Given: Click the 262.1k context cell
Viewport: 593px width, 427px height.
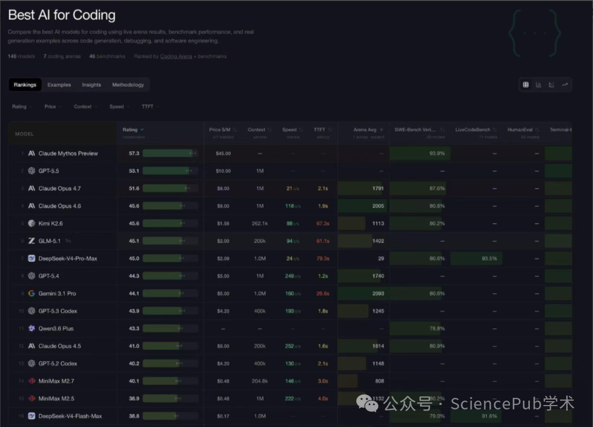Looking at the screenshot, I should (260, 223).
